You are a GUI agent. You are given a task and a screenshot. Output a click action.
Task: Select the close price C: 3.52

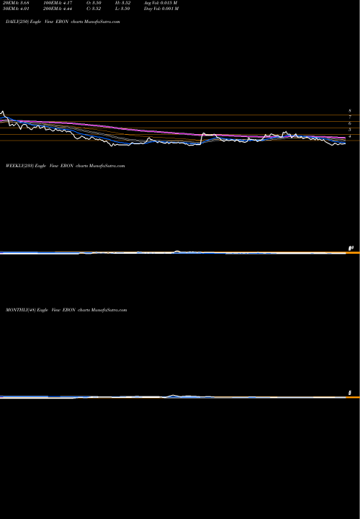(94, 9)
